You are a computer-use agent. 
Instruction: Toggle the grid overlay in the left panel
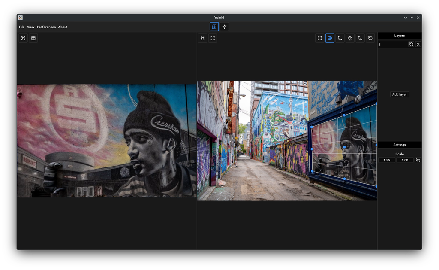(33, 38)
